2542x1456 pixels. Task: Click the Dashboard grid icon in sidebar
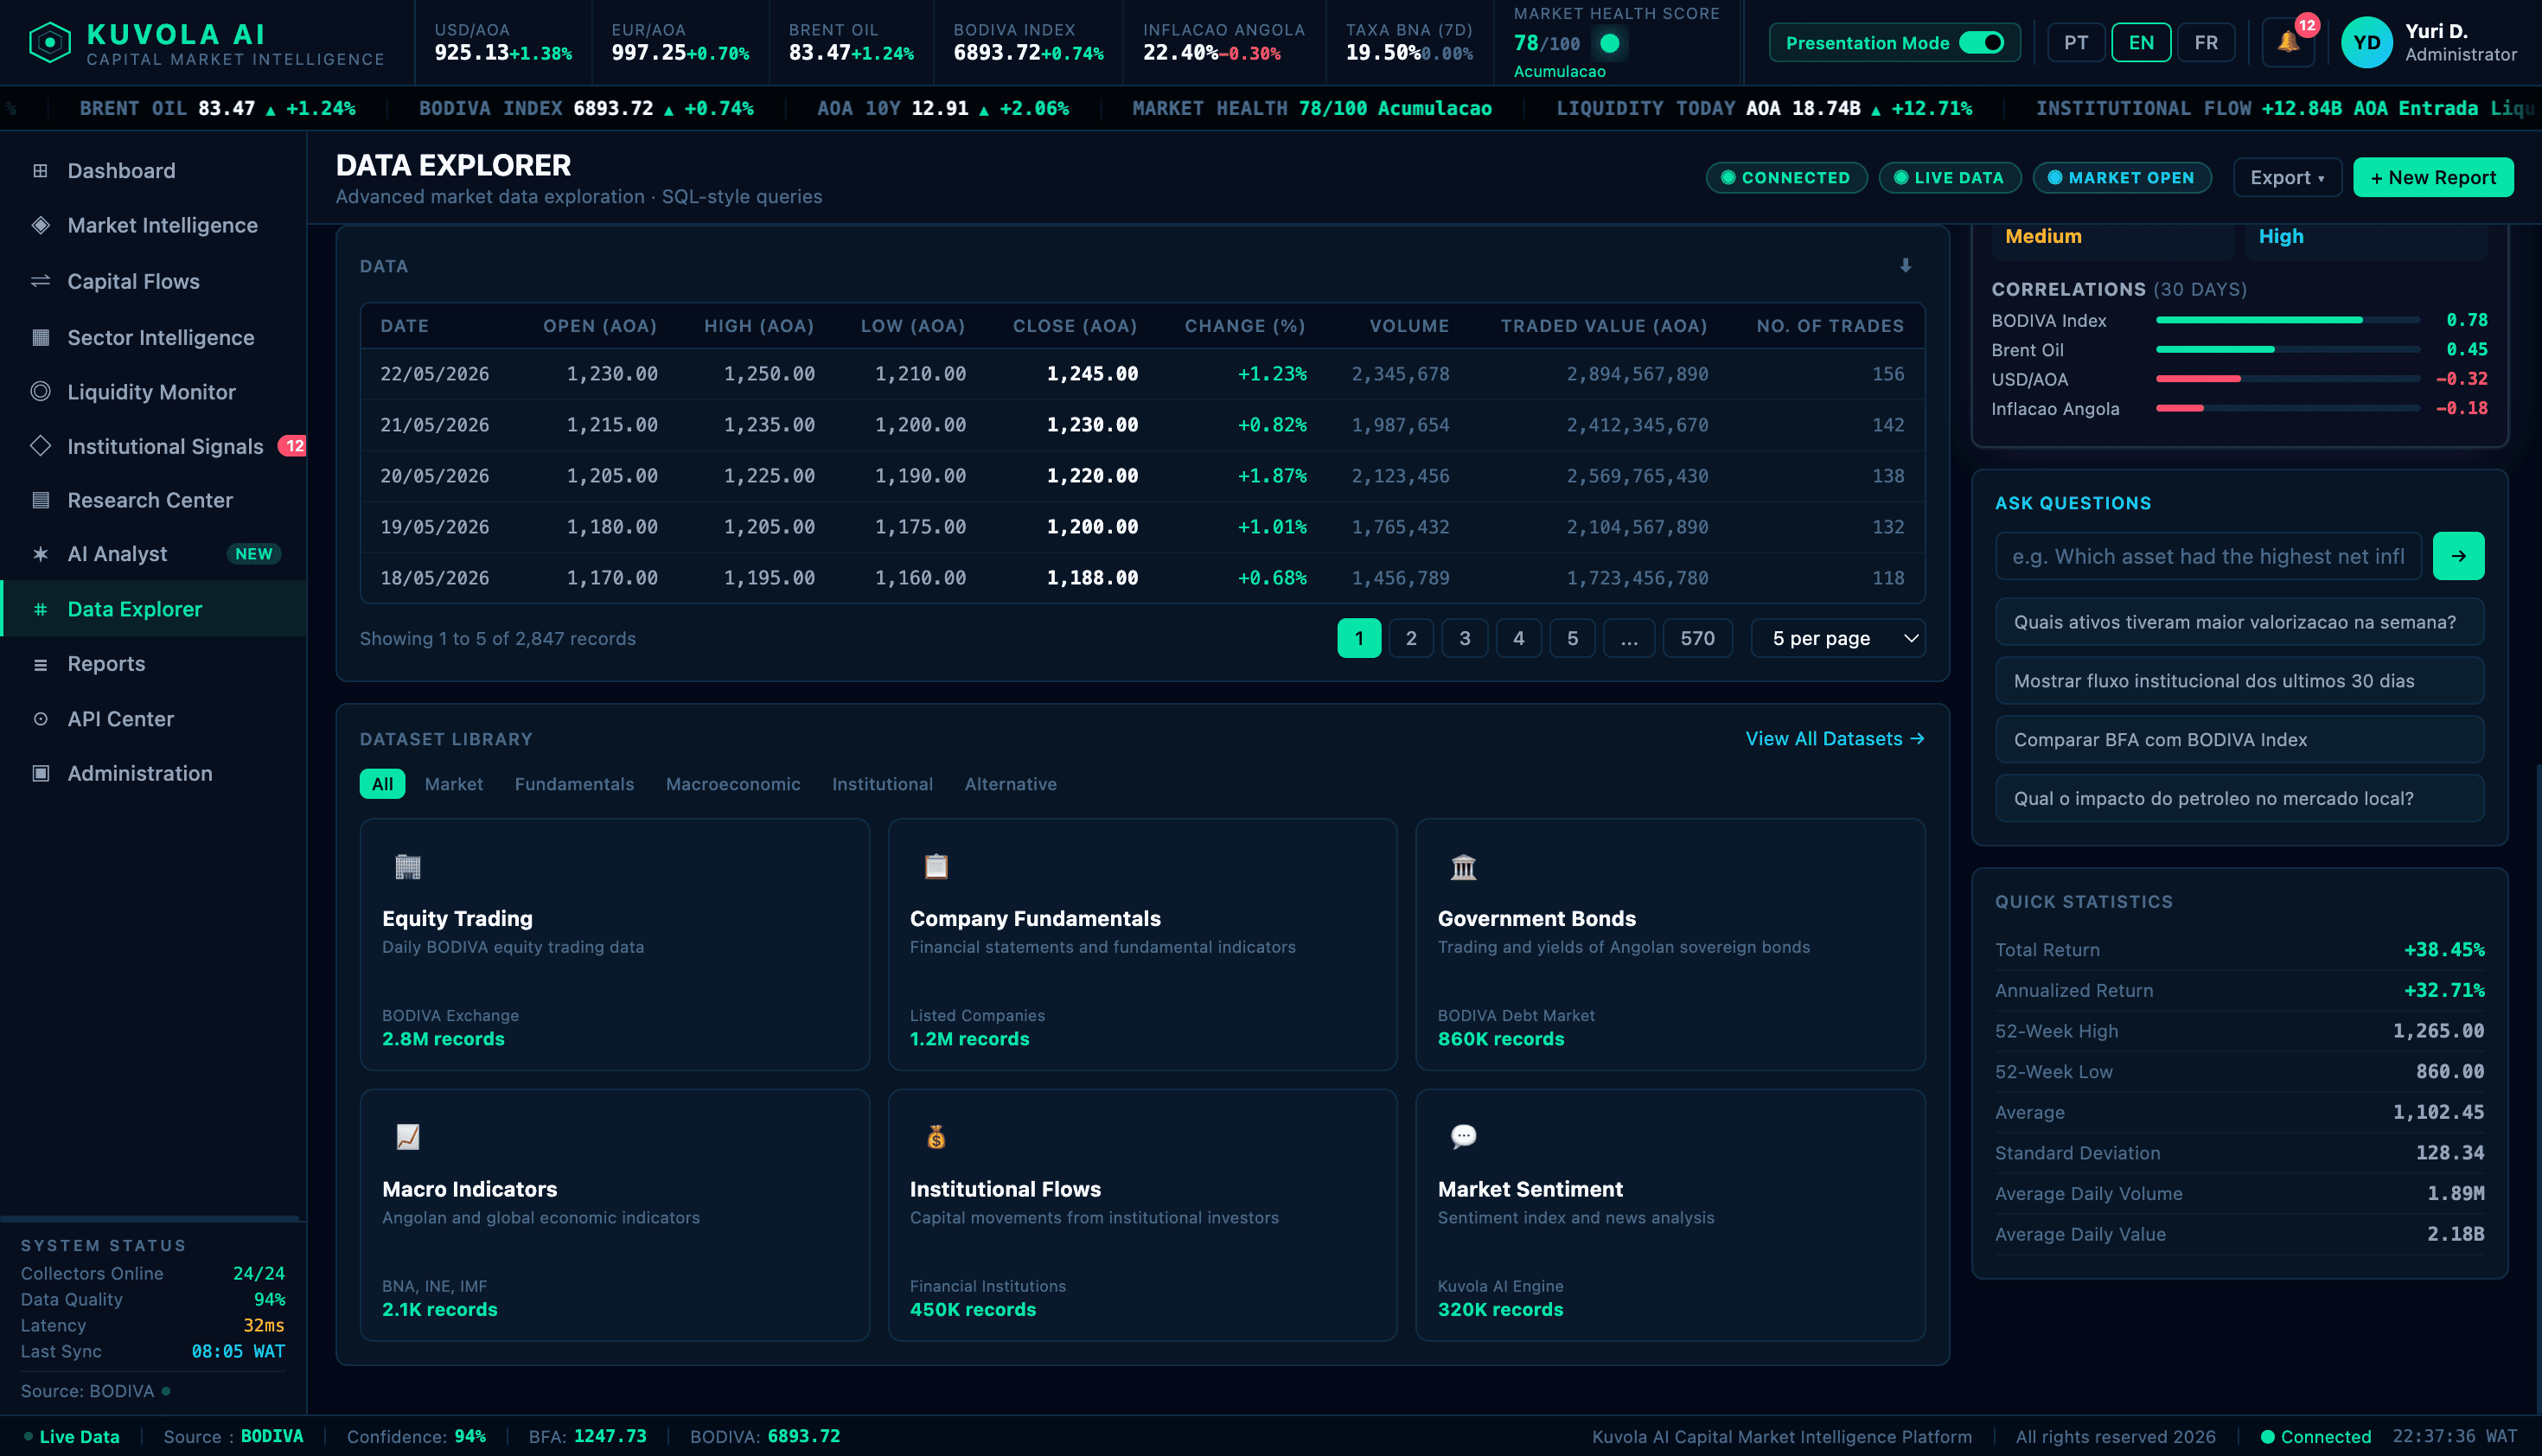pyautogui.click(x=40, y=171)
